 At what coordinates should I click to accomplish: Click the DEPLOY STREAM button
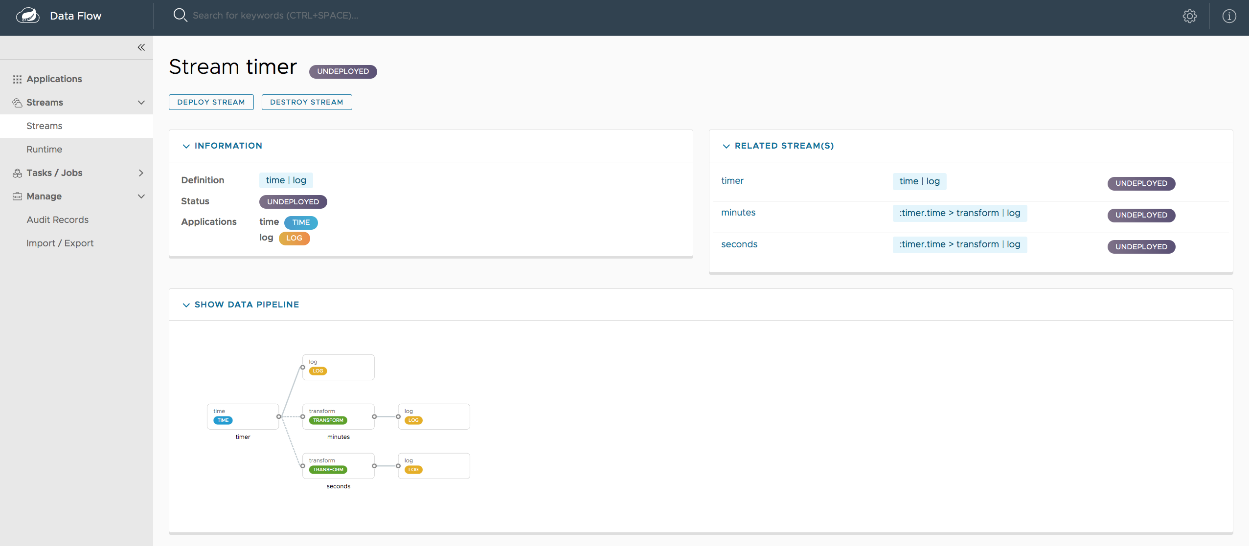pos(211,102)
